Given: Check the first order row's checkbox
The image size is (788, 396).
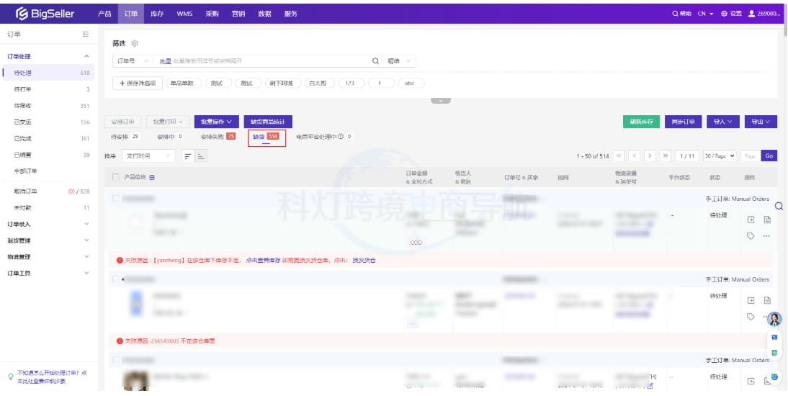Looking at the screenshot, I should tap(116, 198).
